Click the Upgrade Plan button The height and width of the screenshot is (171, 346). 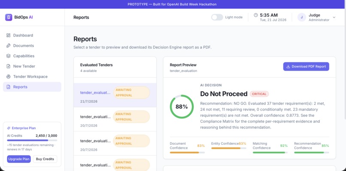point(19,159)
